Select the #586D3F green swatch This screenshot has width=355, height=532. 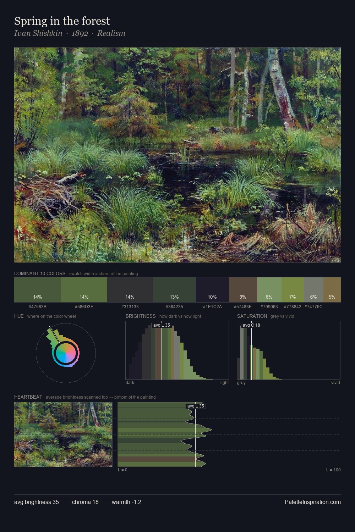tap(84, 290)
